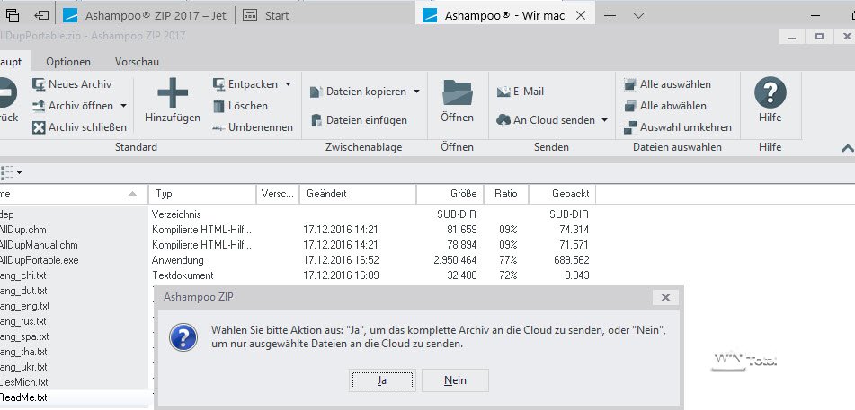This screenshot has height=410, width=855.
Task: Open the Hilfe question mark icon
Action: point(770,92)
